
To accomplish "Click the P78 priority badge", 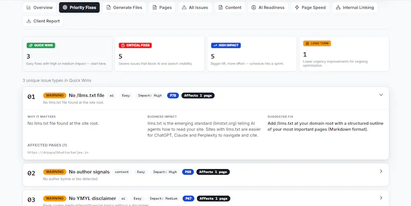I will click(173, 95).
